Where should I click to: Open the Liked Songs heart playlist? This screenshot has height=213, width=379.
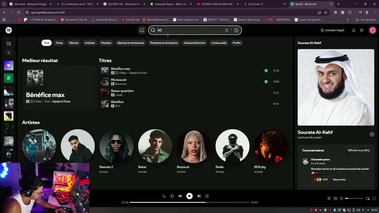point(9,65)
